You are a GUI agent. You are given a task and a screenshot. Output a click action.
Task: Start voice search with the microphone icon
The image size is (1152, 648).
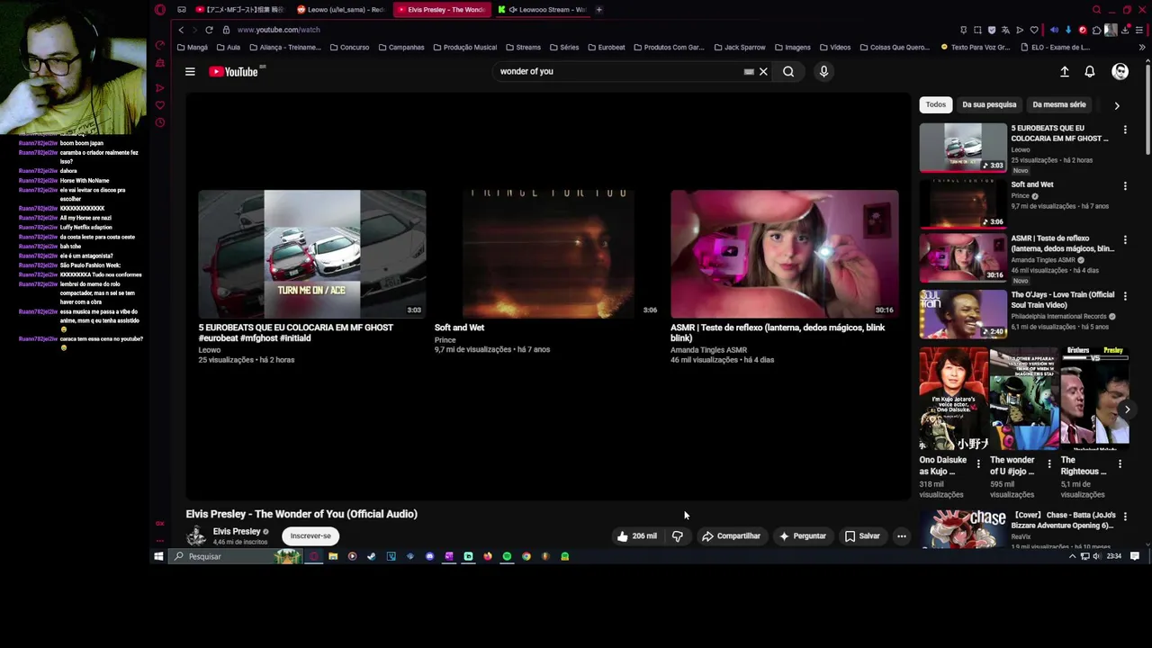coord(823,71)
